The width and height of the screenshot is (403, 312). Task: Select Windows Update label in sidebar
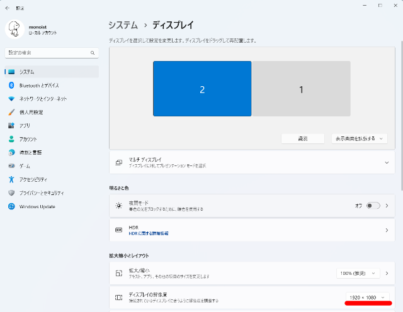click(37, 206)
